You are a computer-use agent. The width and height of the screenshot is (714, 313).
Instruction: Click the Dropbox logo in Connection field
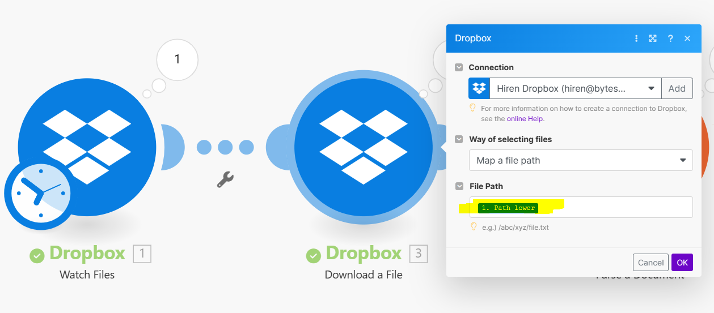pyautogui.click(x=479, y=88)
